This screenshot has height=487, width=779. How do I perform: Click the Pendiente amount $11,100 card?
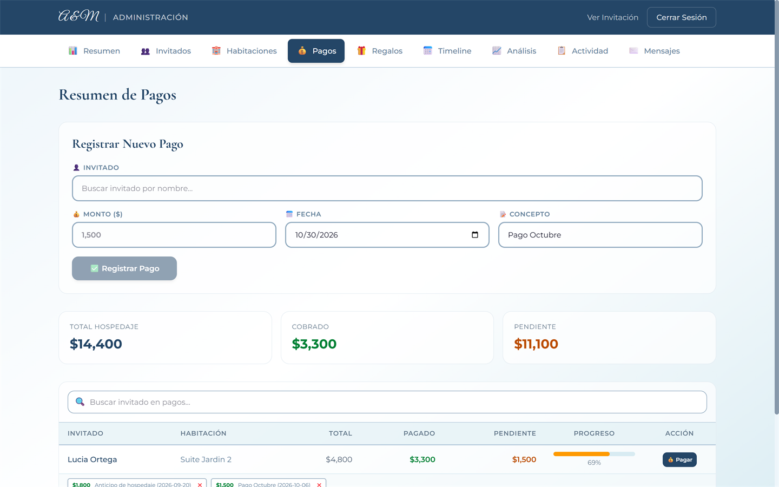pos(609,338)
